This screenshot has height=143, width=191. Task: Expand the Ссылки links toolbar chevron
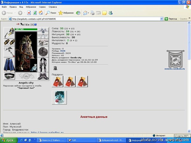pyautogui.click(x=189, y=18)
